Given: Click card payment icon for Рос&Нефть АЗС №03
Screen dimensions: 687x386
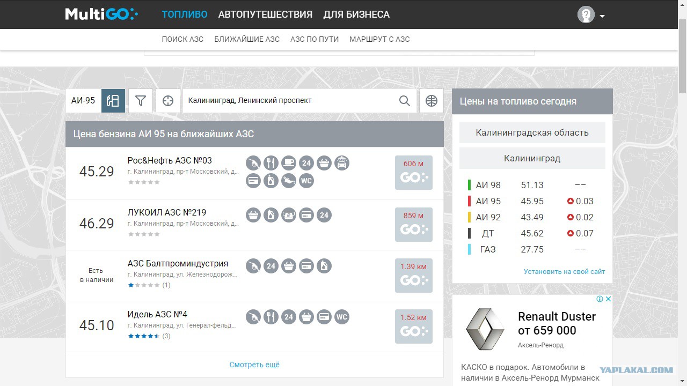Looking at the screenshot, I should (x=253, y=181).
